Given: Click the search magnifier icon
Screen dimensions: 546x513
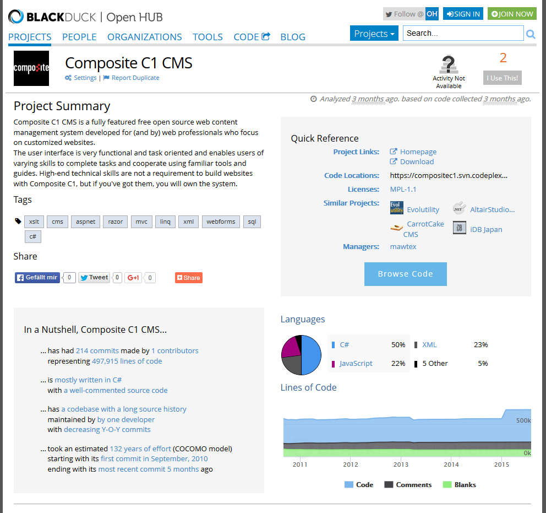Looking at the screenshot, I should [x=531, y=34].
